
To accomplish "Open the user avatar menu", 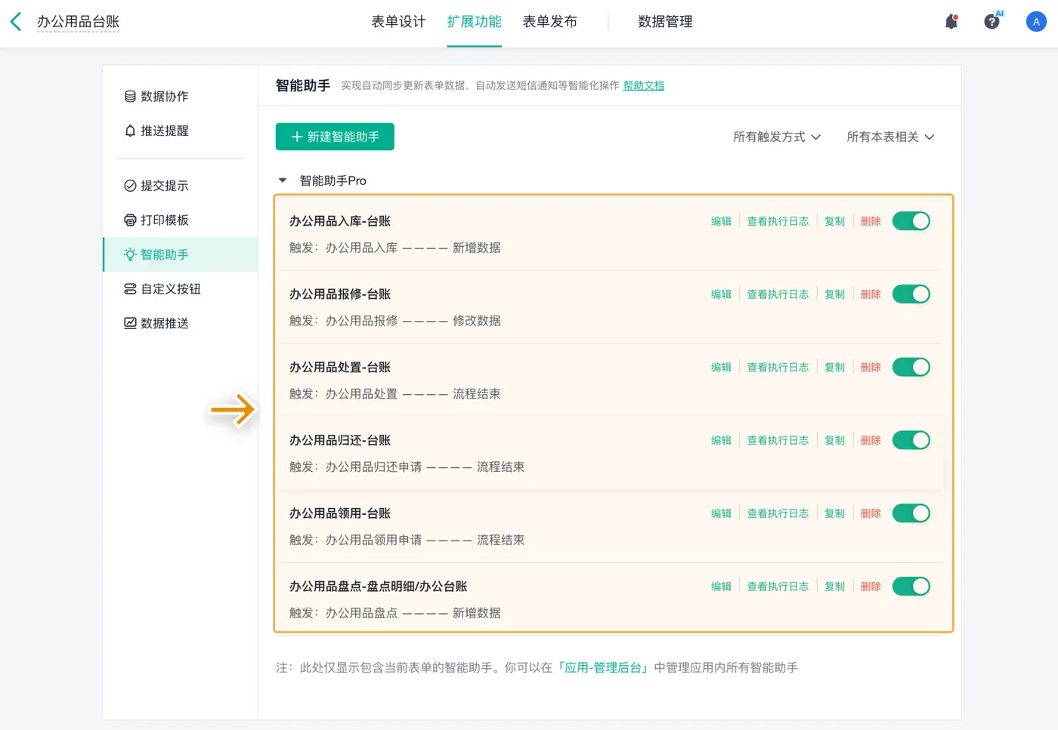I will (x=1035, y=22).
